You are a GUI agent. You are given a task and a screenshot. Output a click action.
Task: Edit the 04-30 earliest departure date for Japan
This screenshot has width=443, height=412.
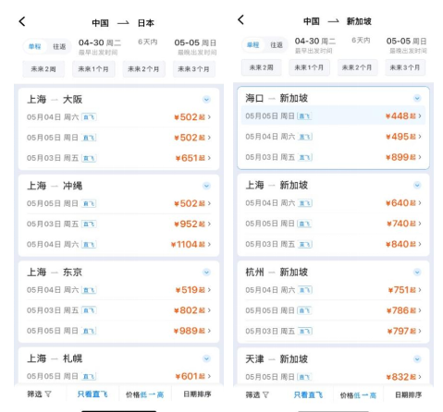tap(100, 46)
